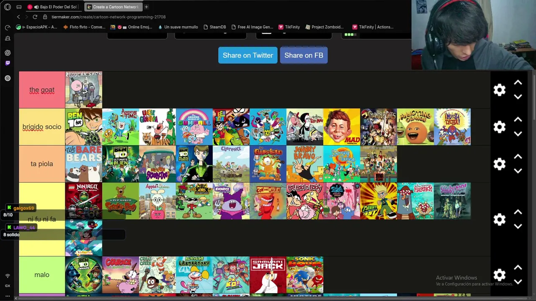Move the goat row up
Viewport: 536px width, 301px height.
518,83
